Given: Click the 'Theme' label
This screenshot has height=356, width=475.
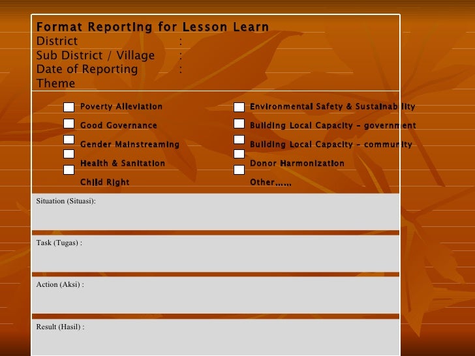Looking at the screenshot, I should click(55, 83).
